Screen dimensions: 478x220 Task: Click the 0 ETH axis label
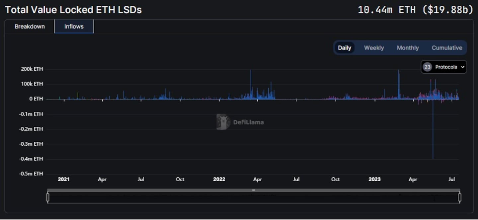click(x=36, y=99)
